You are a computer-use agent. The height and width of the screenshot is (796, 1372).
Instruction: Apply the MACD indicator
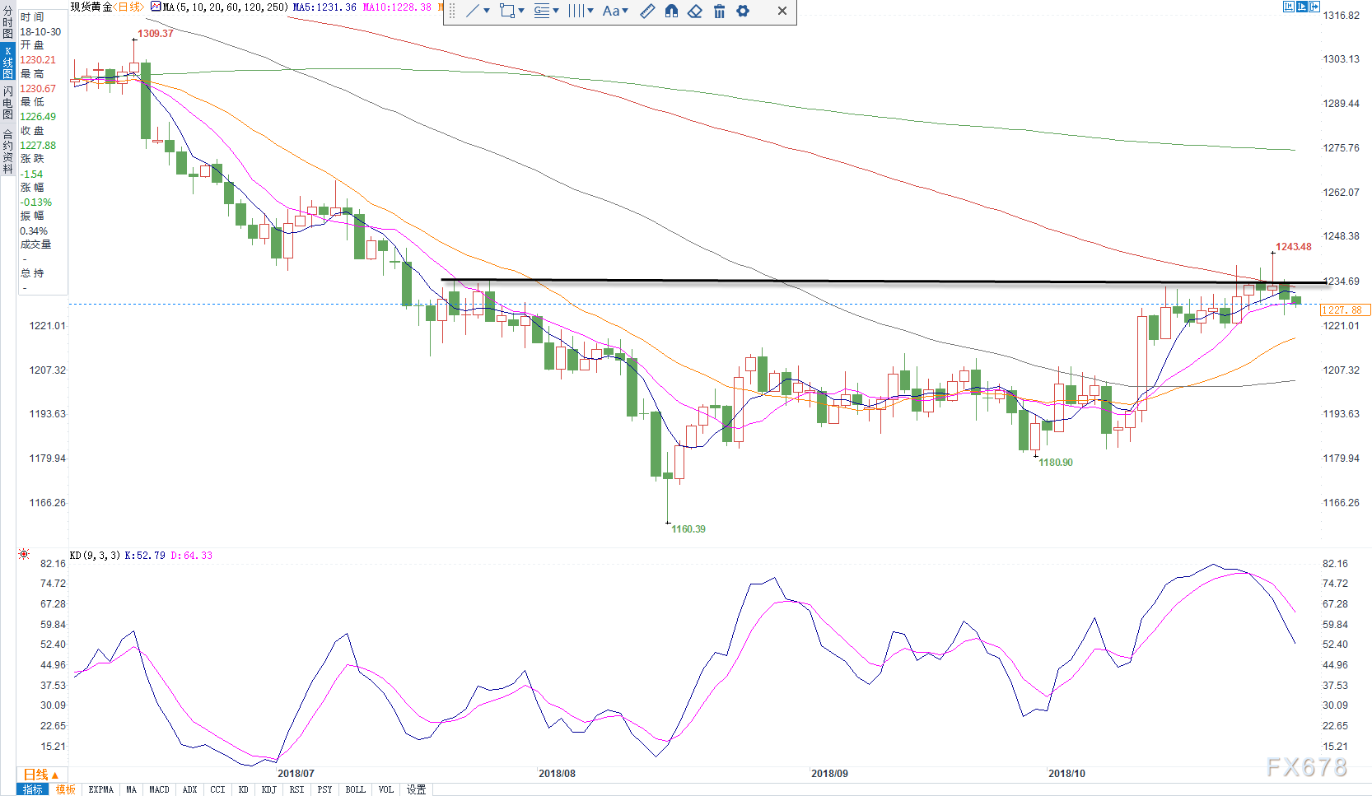159,789
